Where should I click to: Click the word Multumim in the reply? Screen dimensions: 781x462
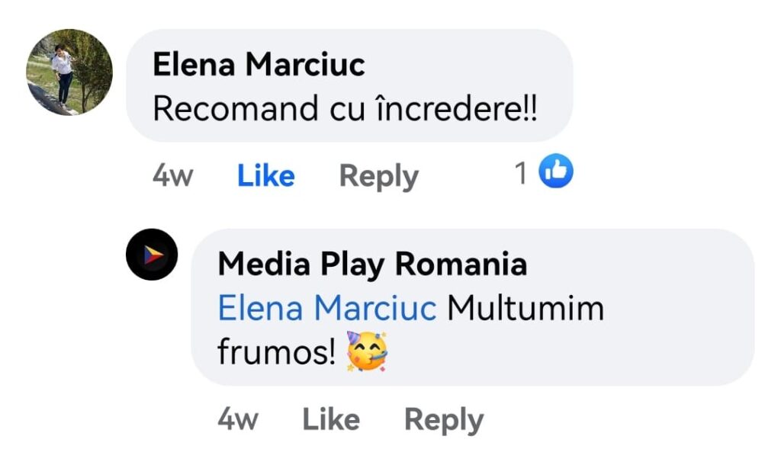click(525, 308)
